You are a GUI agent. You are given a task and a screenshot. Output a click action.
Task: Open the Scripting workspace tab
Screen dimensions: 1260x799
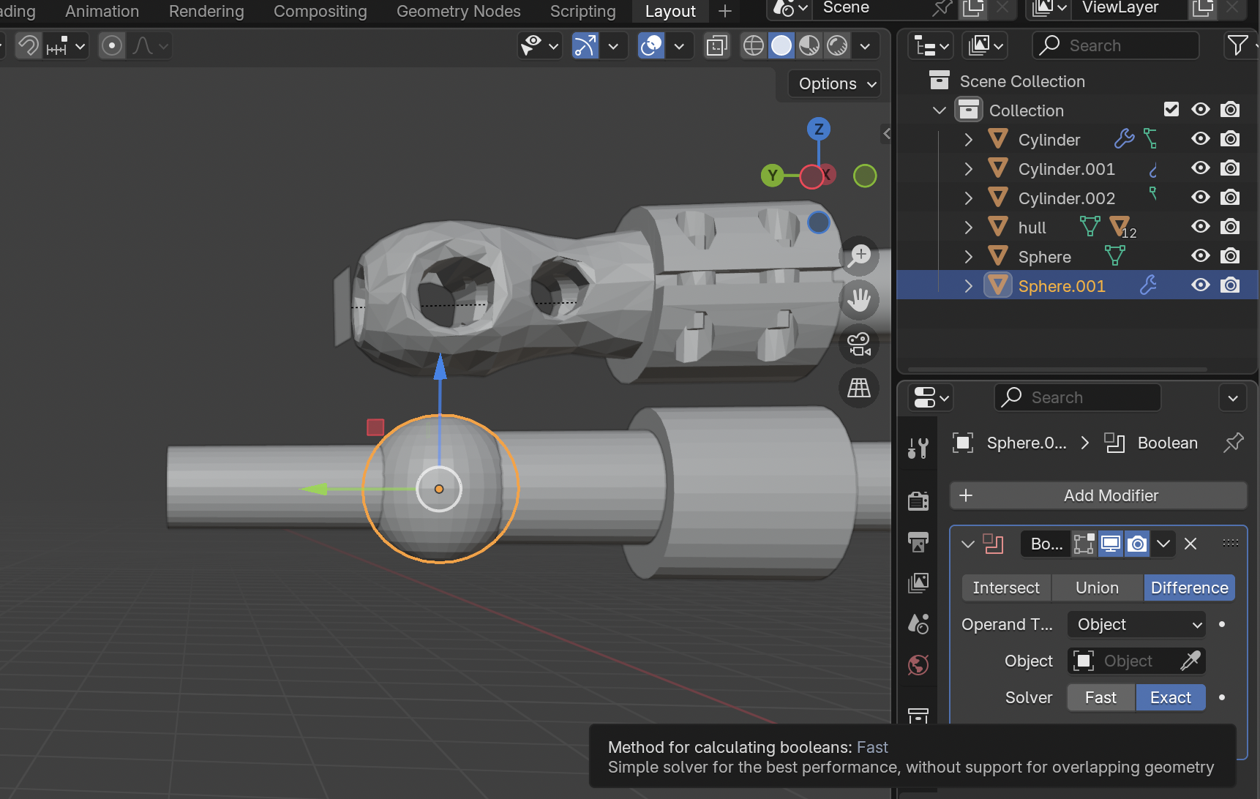[582, 12]
